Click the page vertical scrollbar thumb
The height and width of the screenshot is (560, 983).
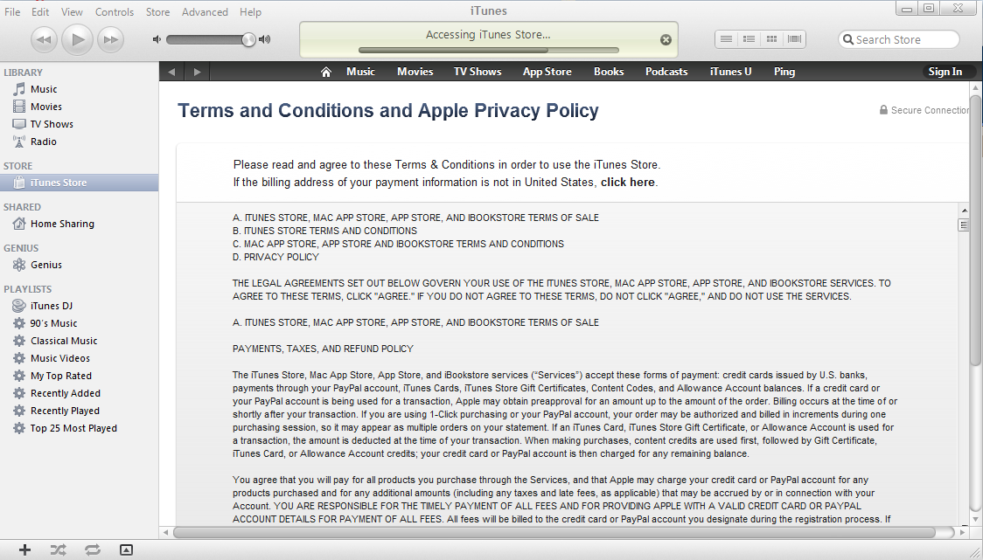pos(975,231)
